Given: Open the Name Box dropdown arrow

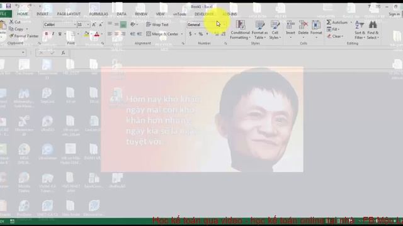Looking at the screenshot, I should click(x=23, y=53).
